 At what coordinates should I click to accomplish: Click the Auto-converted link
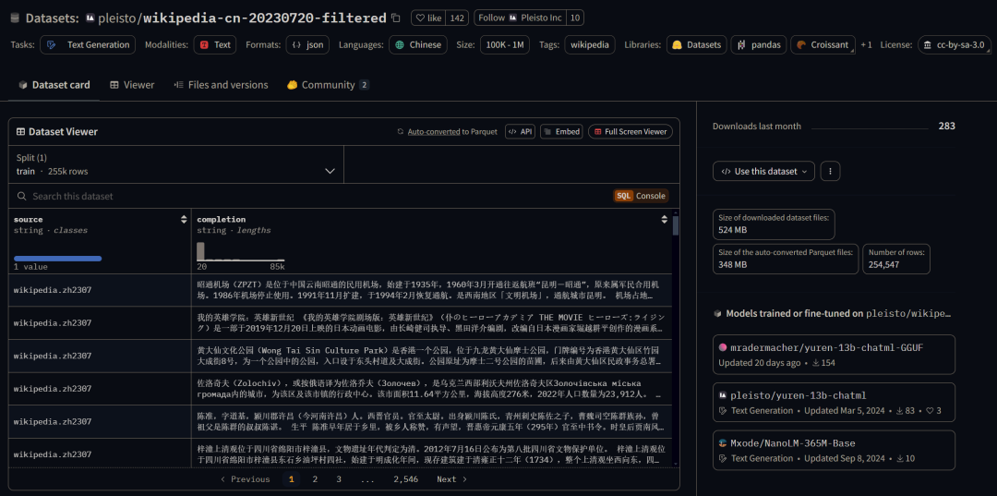(434, 132)
